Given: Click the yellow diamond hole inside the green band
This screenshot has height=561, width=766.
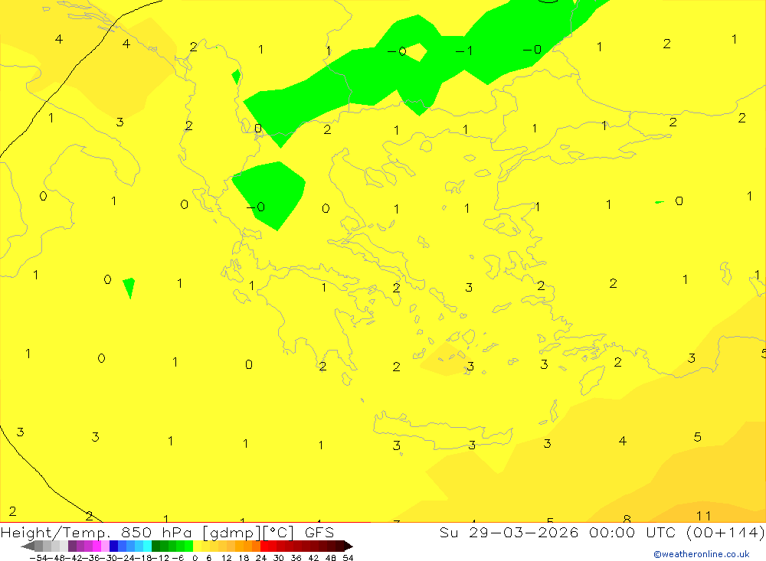Looking at the screenshot, I should point(417,52).
